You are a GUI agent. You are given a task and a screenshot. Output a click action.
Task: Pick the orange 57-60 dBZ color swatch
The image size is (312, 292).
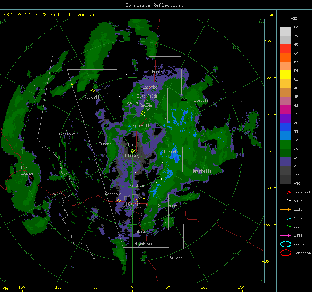286,58
